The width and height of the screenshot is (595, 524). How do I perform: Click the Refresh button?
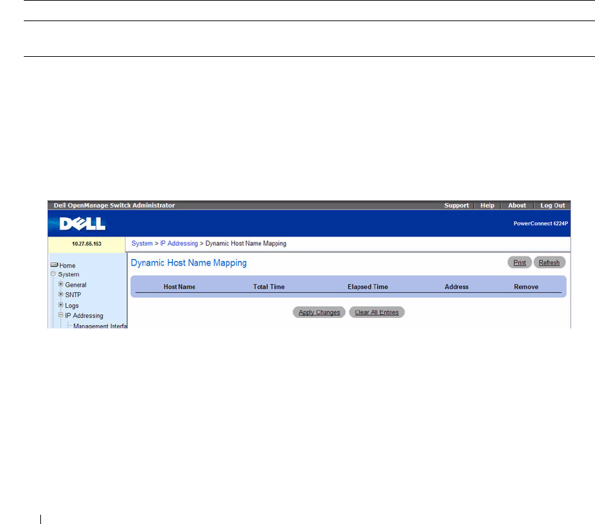(549, 262)
